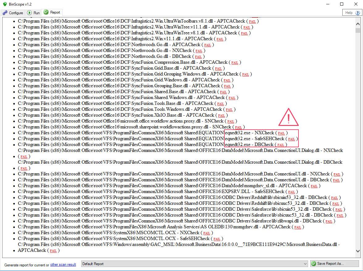The height and width of the screenshot is (271, 363).
Task: Minimize the BinScope window
Action: tap(328, 4)
